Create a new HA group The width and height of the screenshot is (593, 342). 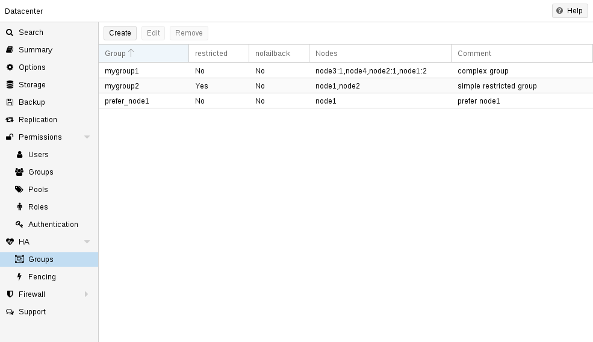click(x=120, y=33)
